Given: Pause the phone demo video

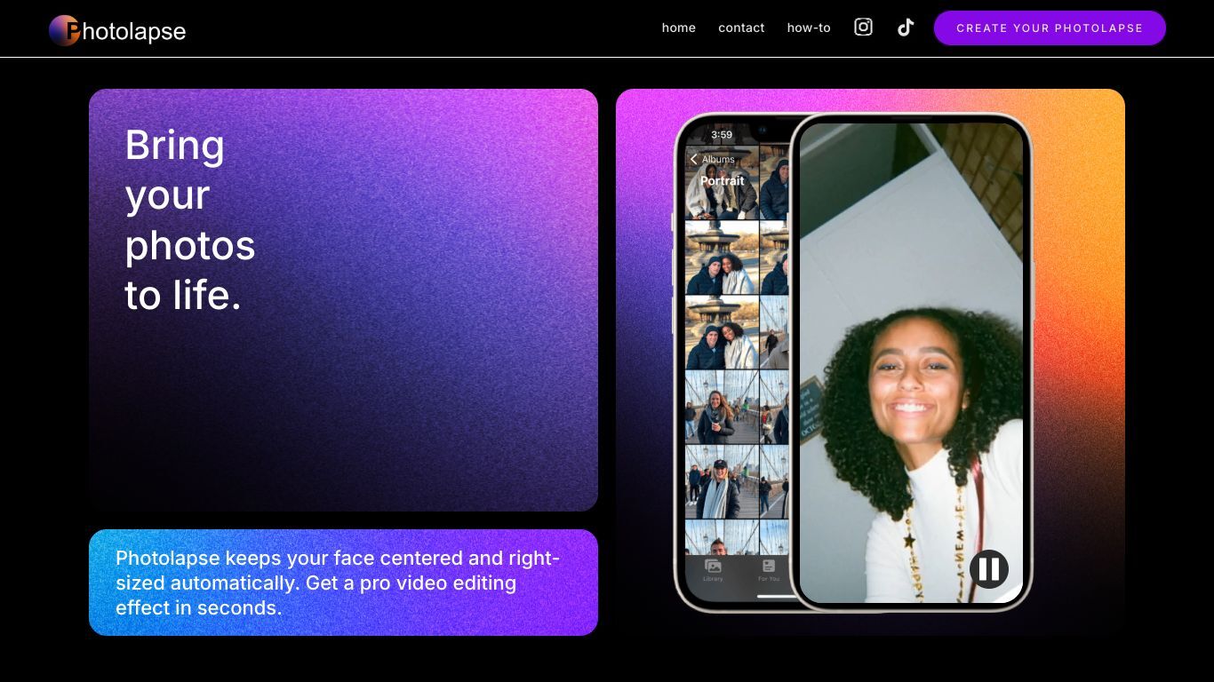Looking at the screenshot, I should (988, 569).
